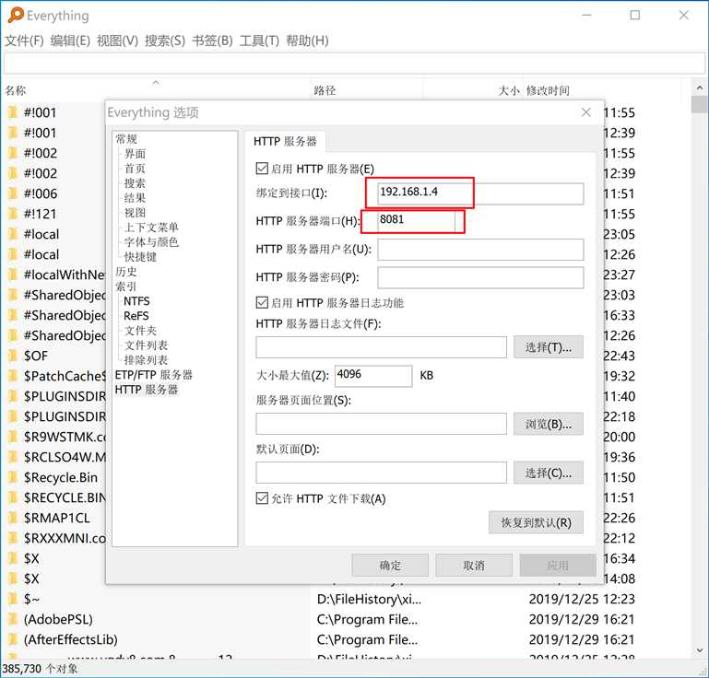The width and height of the screenshot is (709, 678).
Task: Click the 取消 button
Action: click(x=474, y=565)
